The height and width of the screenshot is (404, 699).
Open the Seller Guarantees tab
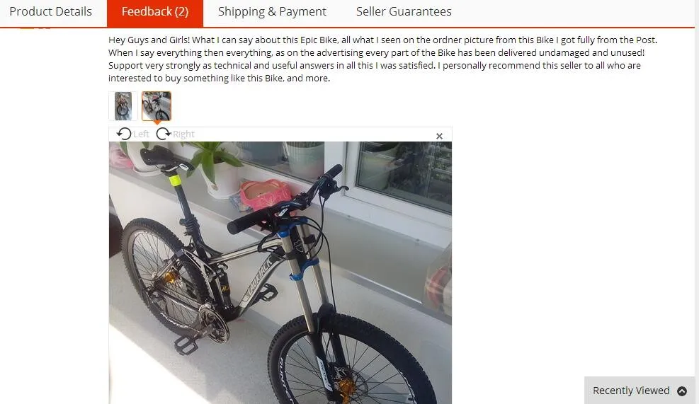[404, 11]
